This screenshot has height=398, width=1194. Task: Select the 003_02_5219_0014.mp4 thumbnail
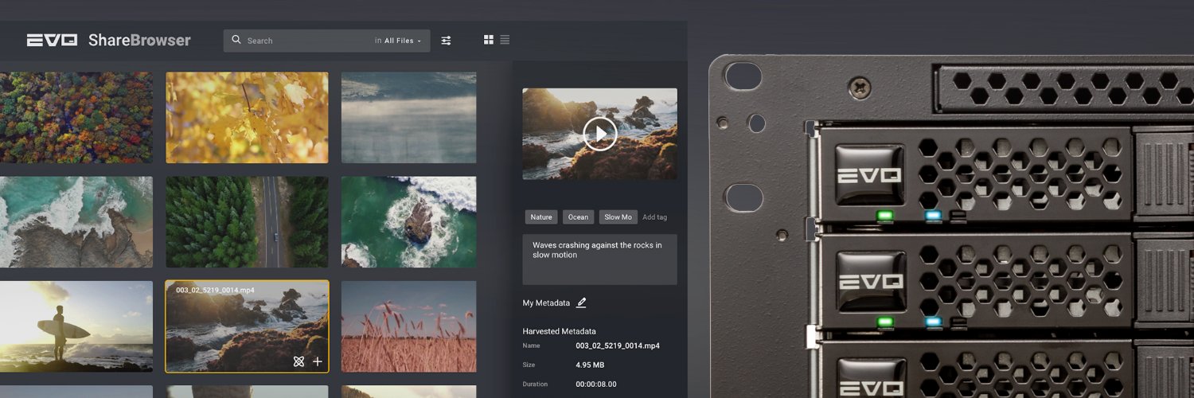[x=247, y=326]
